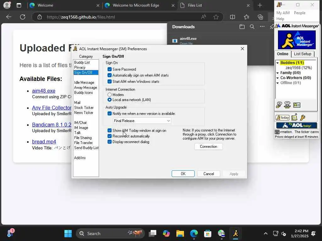Search downloads with magnifier icon in Downloads panel
322x241 pixels.
point(252,27)
